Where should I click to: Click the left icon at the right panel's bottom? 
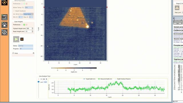pos(174,102)
